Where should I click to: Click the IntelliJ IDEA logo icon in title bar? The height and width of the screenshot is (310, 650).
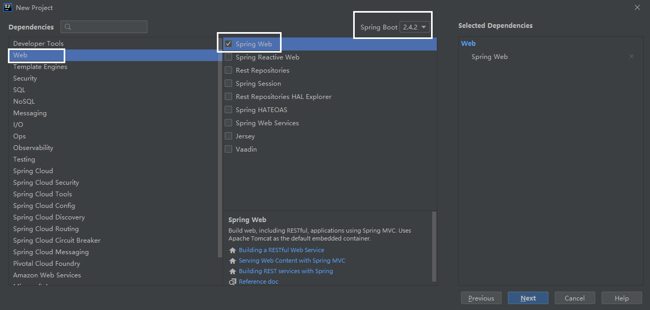pyautogui.click(x=8, y=7)
